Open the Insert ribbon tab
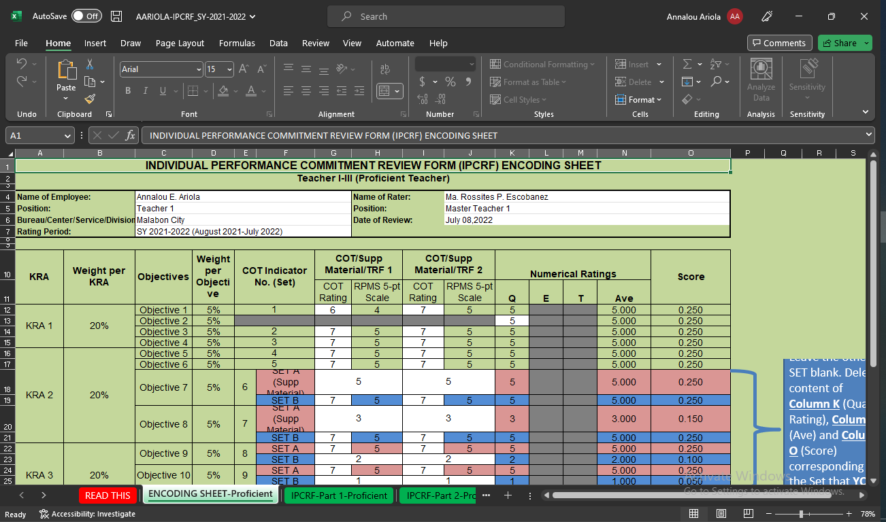The width and height of the screenshot is (886, 522). click(x=95, y=43)
